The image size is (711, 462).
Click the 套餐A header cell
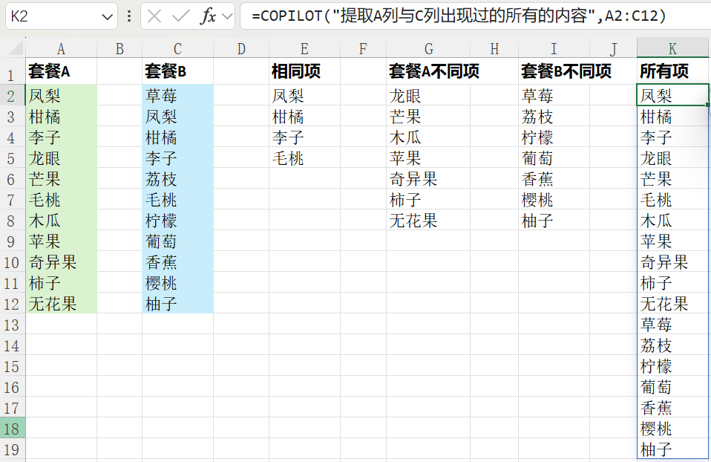pos(61,72)
